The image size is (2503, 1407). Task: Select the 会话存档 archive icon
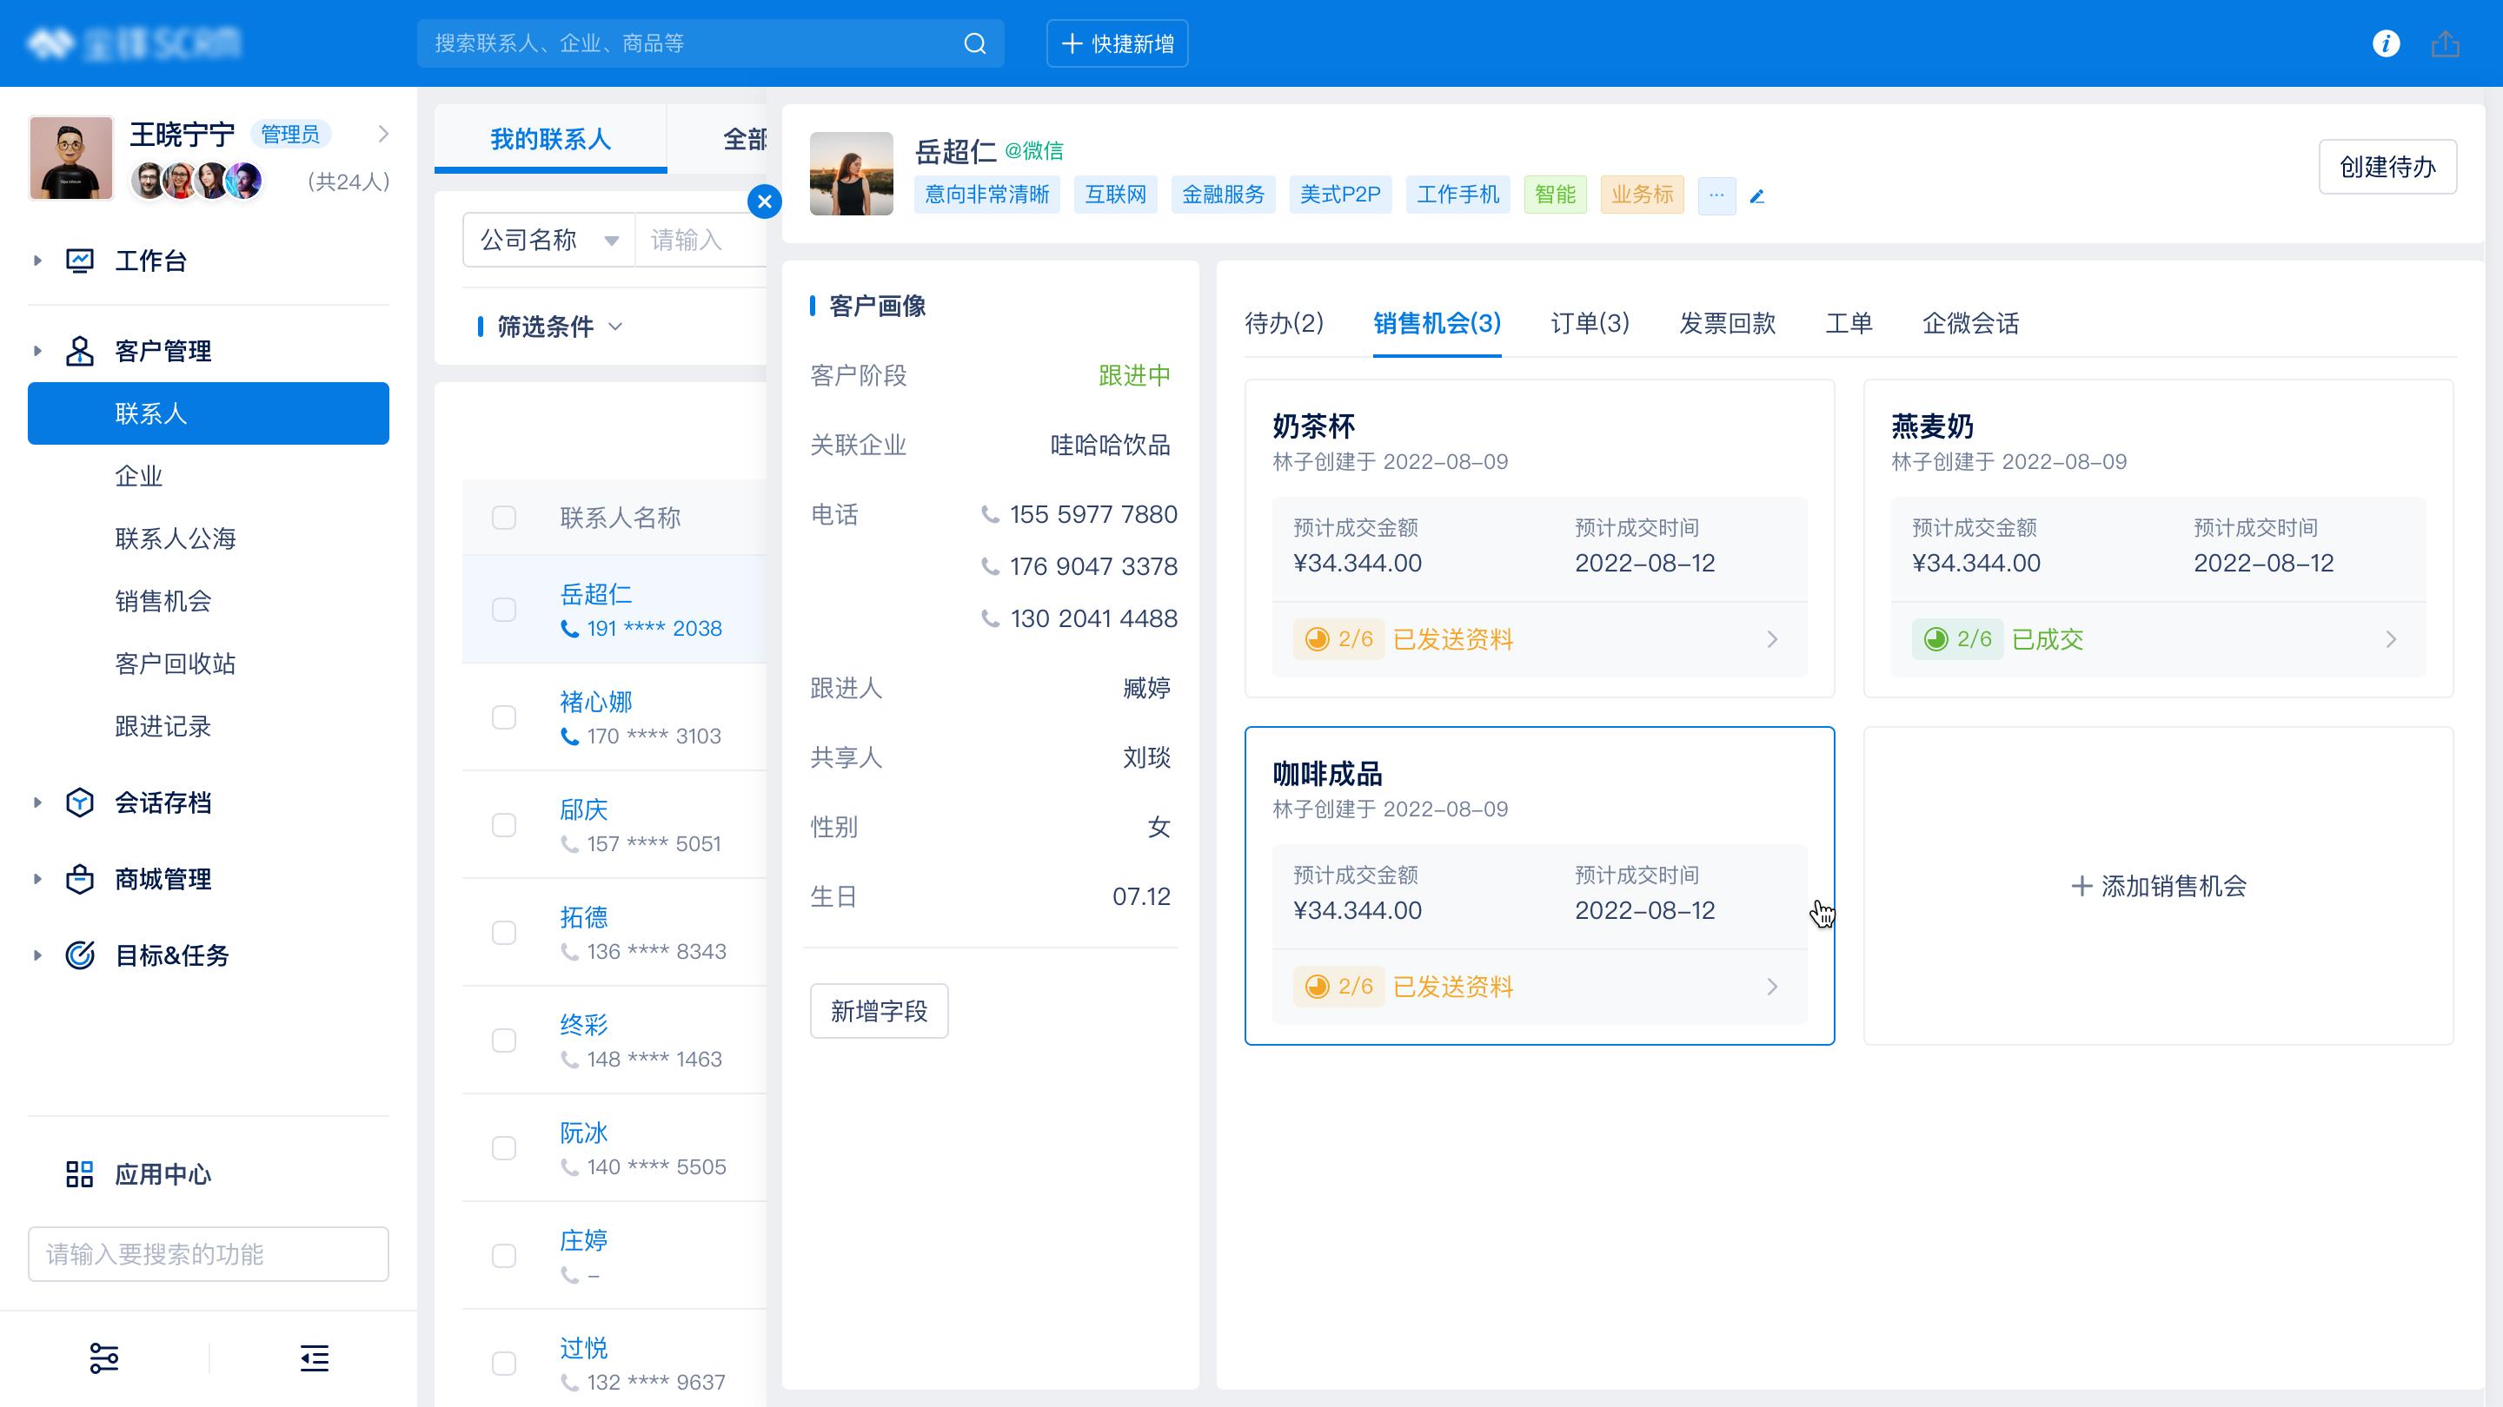(83, 802)
